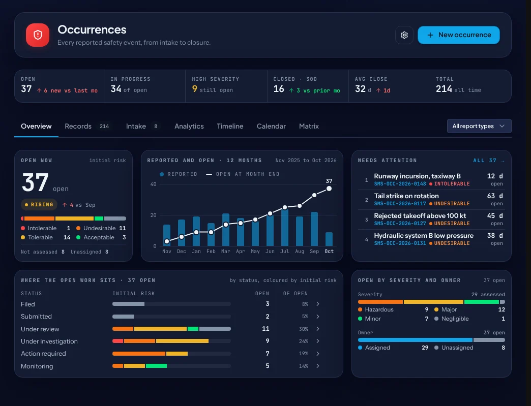Expand the Action required row chevron
This screenshot has height=406, width=531.
(x=318, y=354)
